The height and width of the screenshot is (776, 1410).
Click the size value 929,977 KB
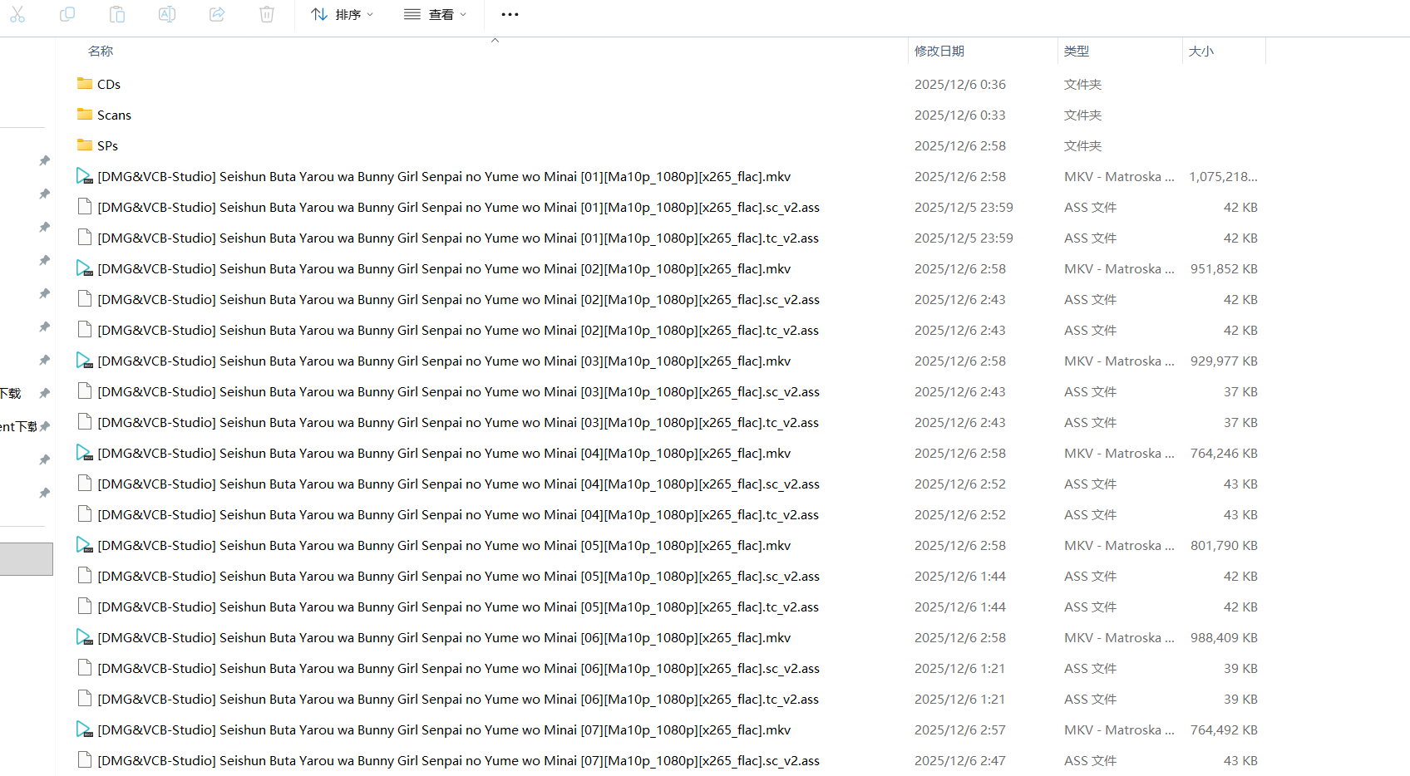(1224, 361)
